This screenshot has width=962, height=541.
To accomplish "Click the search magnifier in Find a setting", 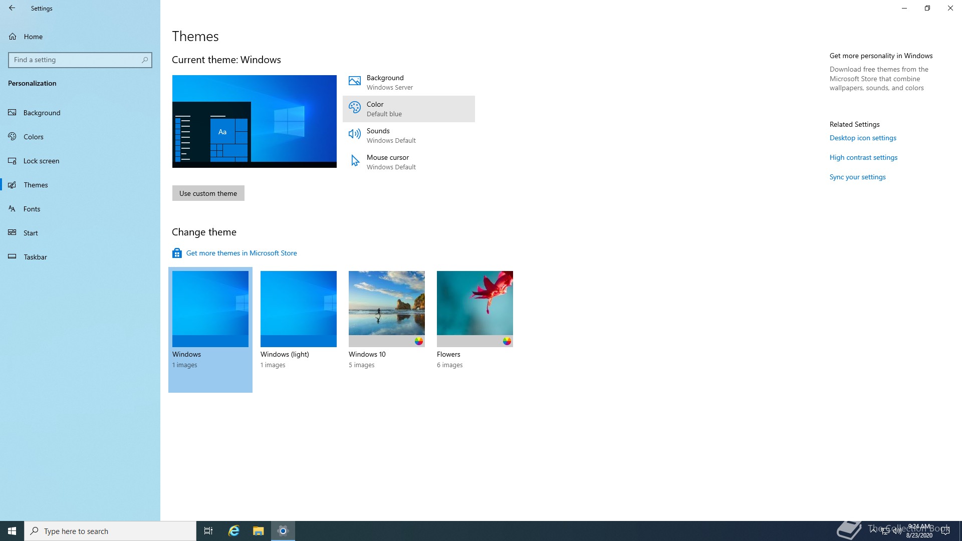I will pyautogui.click(x=145, y=60).
